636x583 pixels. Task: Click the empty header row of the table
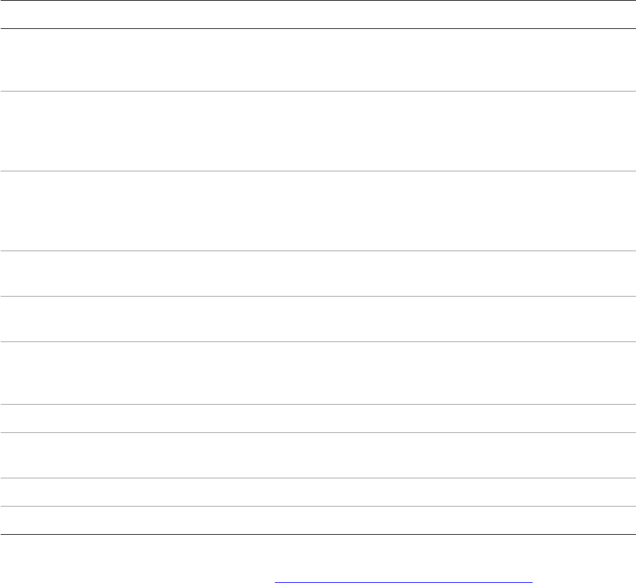318,14
